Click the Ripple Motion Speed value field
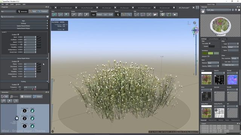The height and width of the screenshot is (135, 241). 29,69
